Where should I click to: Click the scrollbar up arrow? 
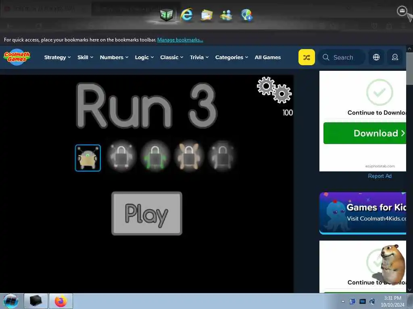(410, 49)
